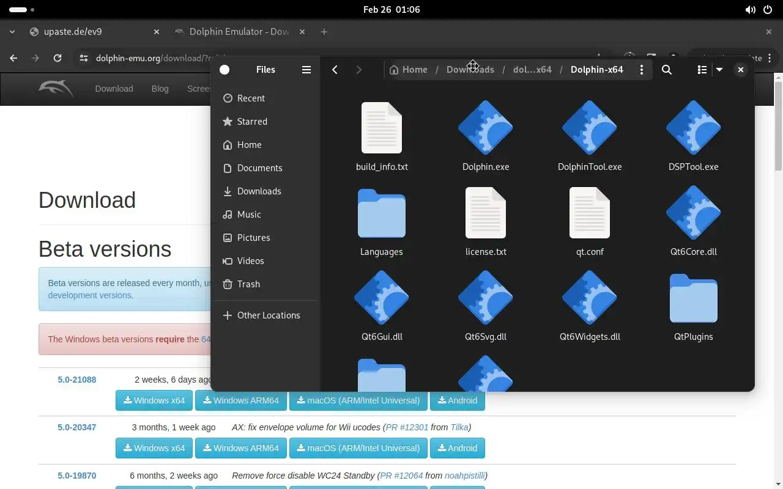783x489 pixels.
Task: Click dol...x64 path bar segment
Action: click(x=532, y=70)
